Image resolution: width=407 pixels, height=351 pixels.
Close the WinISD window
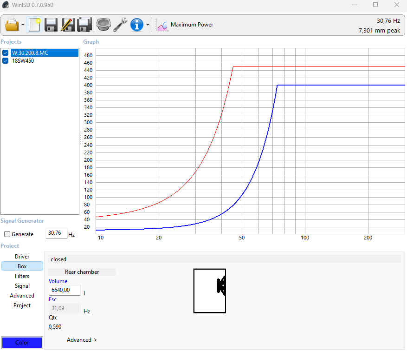point(397,5)
